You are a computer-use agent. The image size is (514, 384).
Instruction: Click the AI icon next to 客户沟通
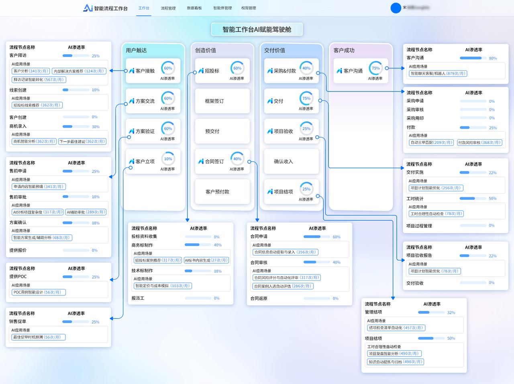click(x=339, y=71)
